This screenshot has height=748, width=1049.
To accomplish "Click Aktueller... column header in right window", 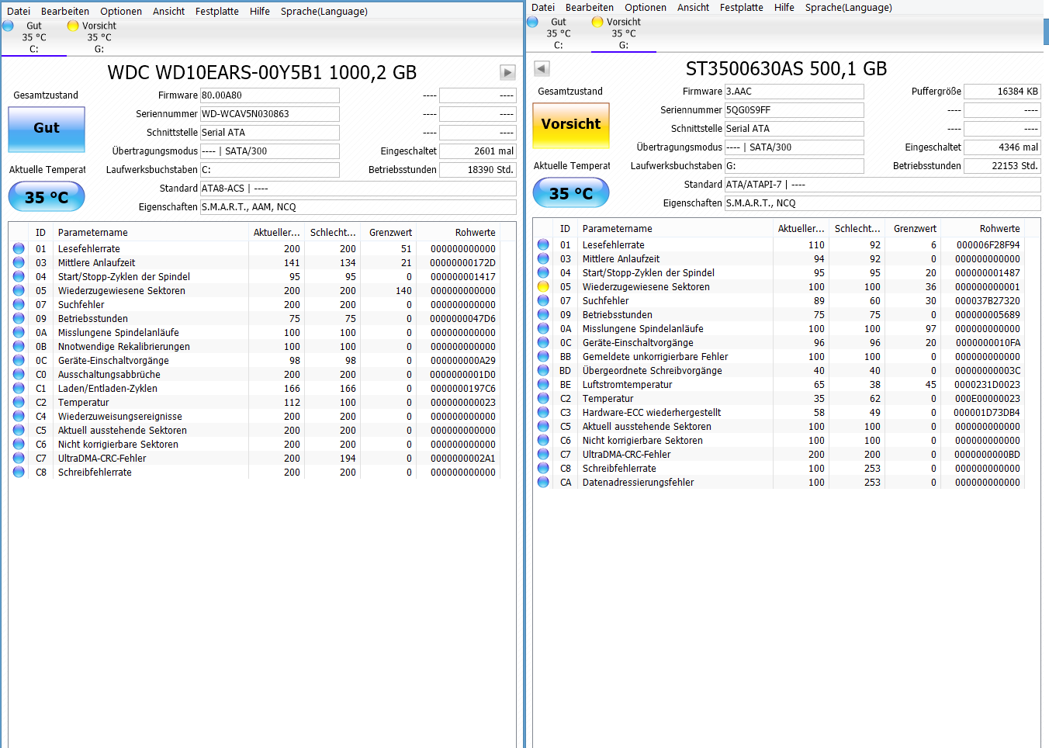I will (801, 228).
